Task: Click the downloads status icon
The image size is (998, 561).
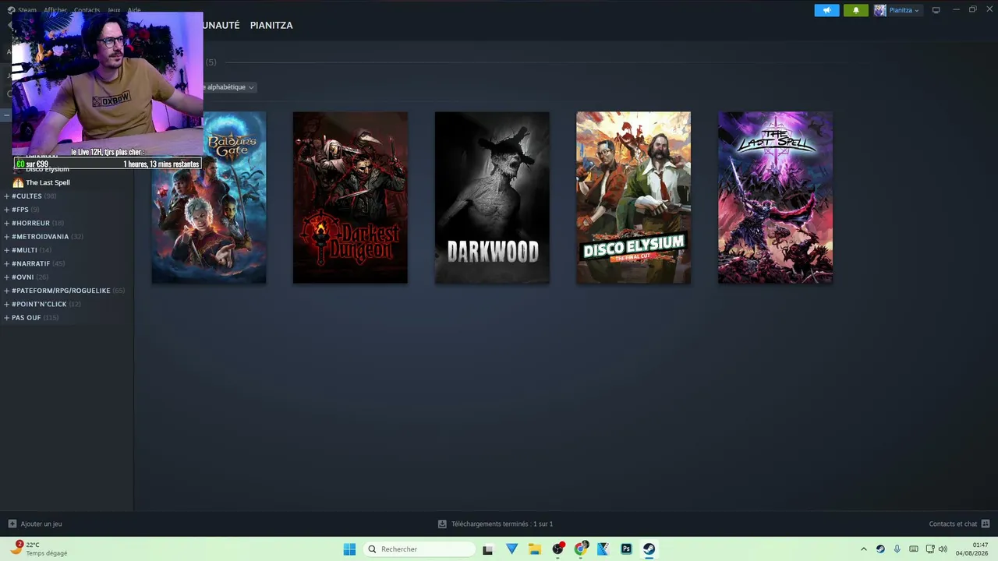Action: click(x=442, y=524)
